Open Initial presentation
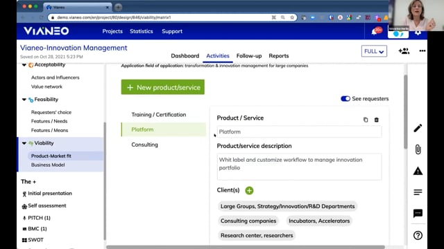Viewport: 444px width, 249px height. [x=50, y=194]
